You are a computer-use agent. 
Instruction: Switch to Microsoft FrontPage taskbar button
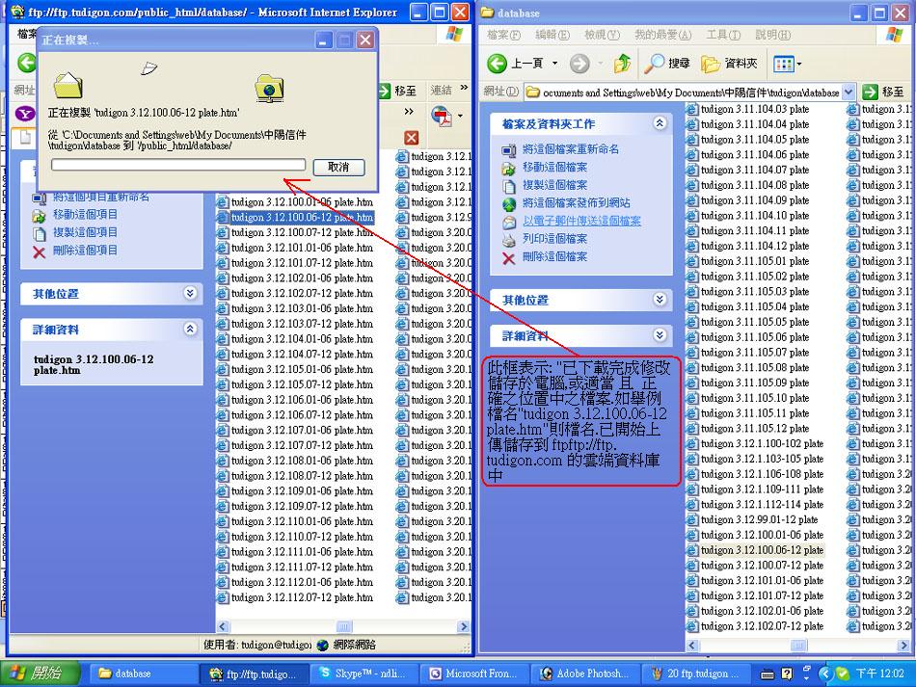coord(474,674)
